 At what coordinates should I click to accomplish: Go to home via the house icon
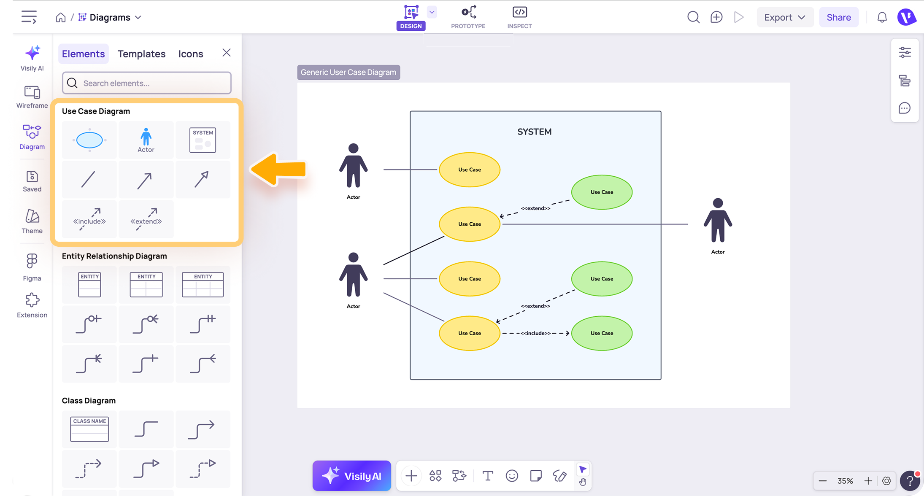click(61, 17)
